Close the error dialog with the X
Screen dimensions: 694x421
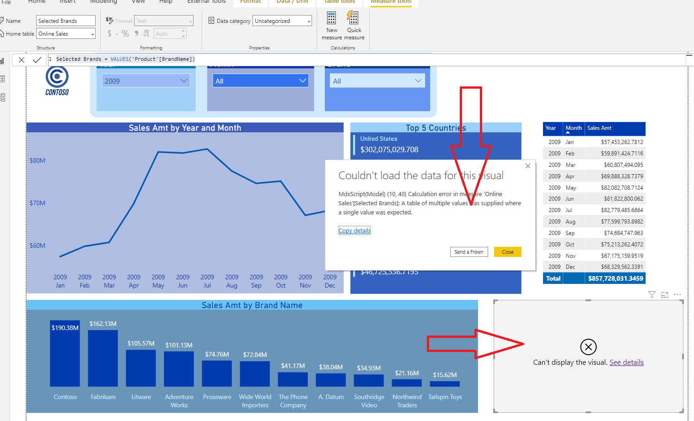click(x=528, y=166)
